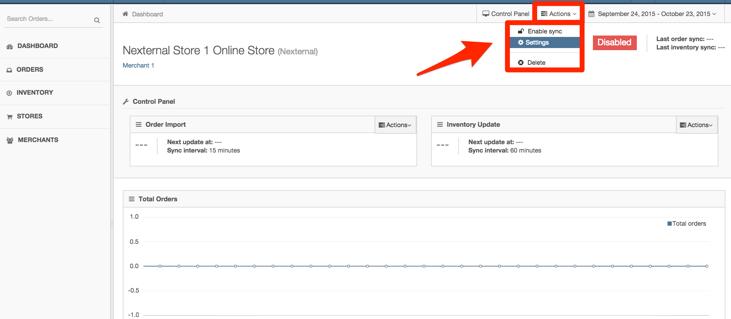Click the calendar icon by date range
Screen dimensions: 731x319
pos(591,14)
